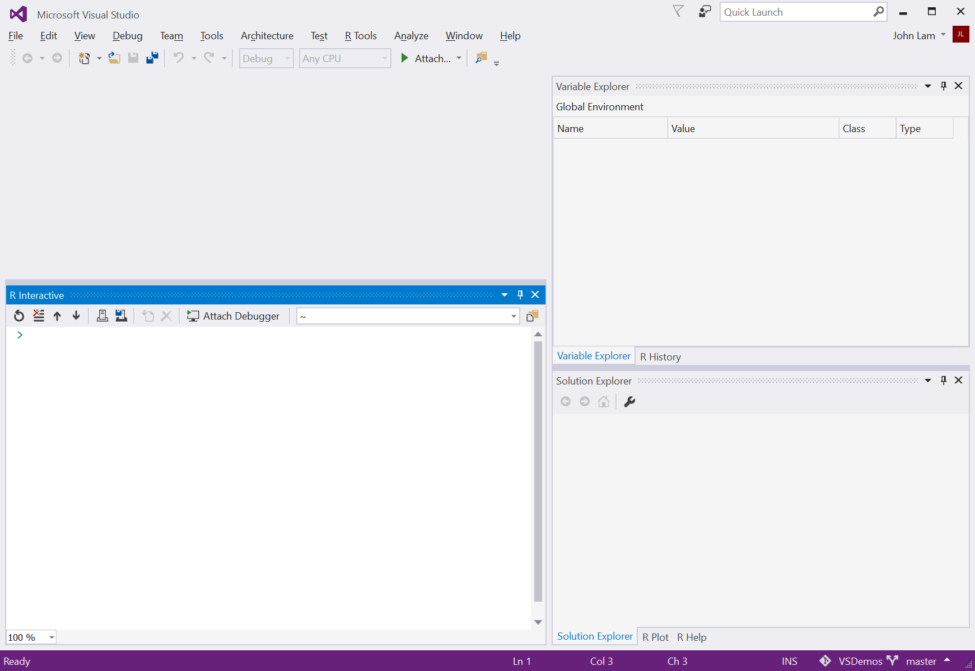Click Solution Explorer Forward arrow
The width and height of the screenshot is (975, 671).
[585, 401]
